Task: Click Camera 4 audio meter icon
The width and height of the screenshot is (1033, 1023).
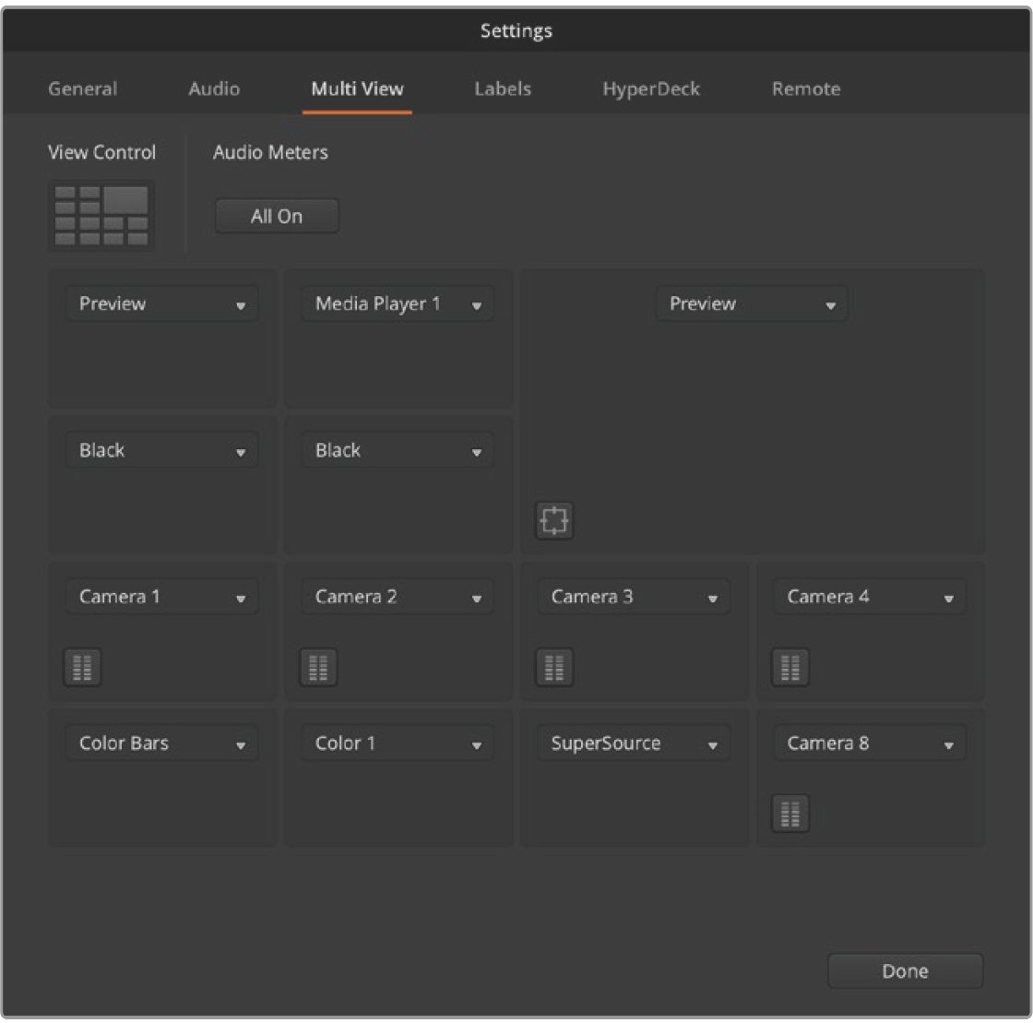Action: tap(790, 667)
